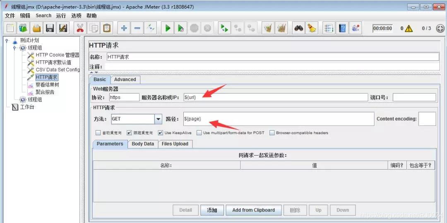Save the test plan with floppy icon

pyautogui.click(x=50, y=28)
